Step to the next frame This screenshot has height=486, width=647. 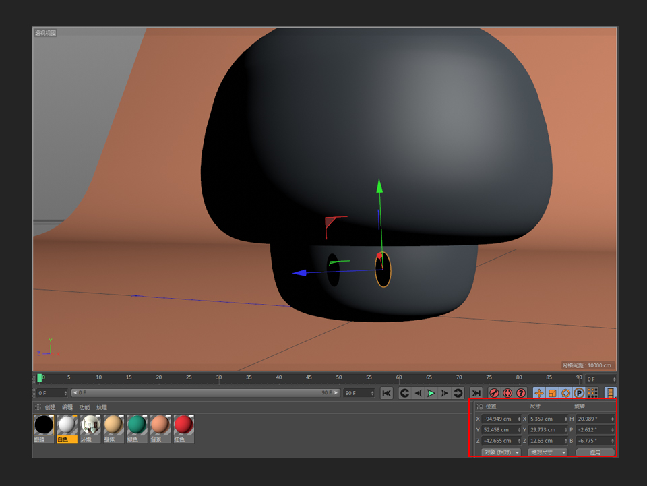click(x=444, y=393)
